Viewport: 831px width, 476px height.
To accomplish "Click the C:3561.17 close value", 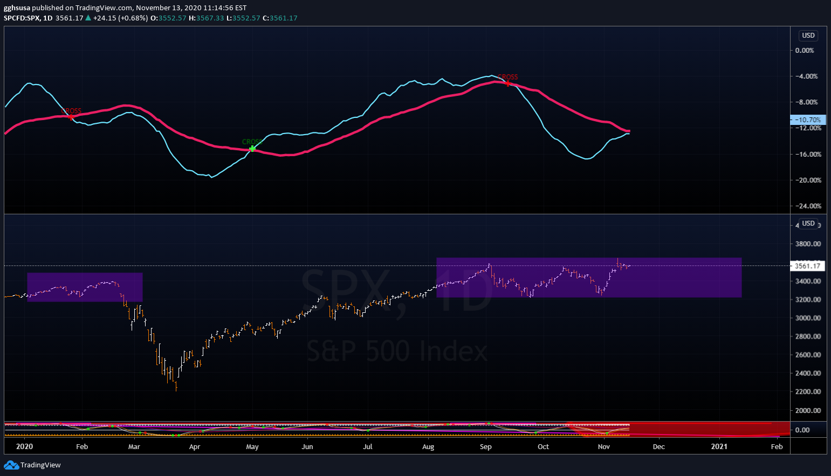I will click(x=280, y=18).
